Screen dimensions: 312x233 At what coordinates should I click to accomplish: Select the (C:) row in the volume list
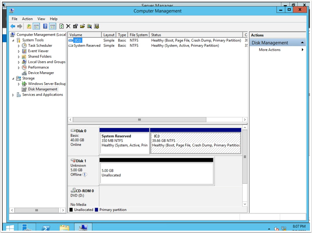157,40
